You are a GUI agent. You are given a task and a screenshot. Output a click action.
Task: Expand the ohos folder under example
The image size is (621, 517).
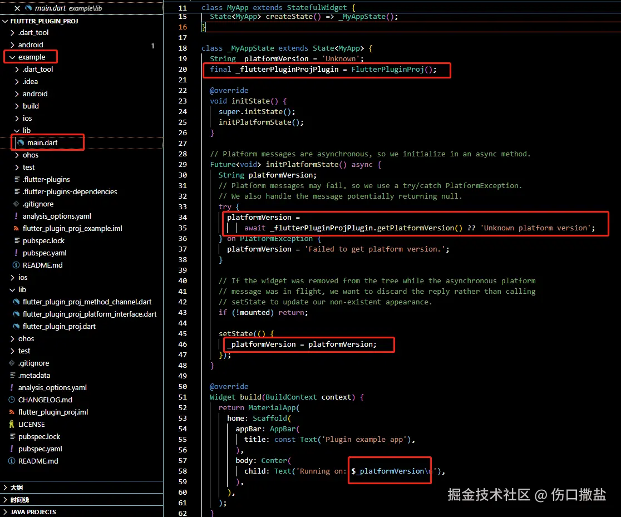coord(17,155)
